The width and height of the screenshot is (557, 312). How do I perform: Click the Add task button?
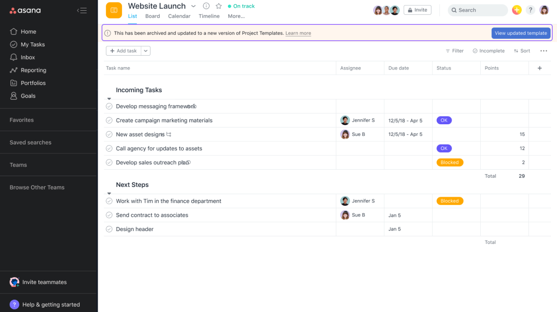[123, 51]
